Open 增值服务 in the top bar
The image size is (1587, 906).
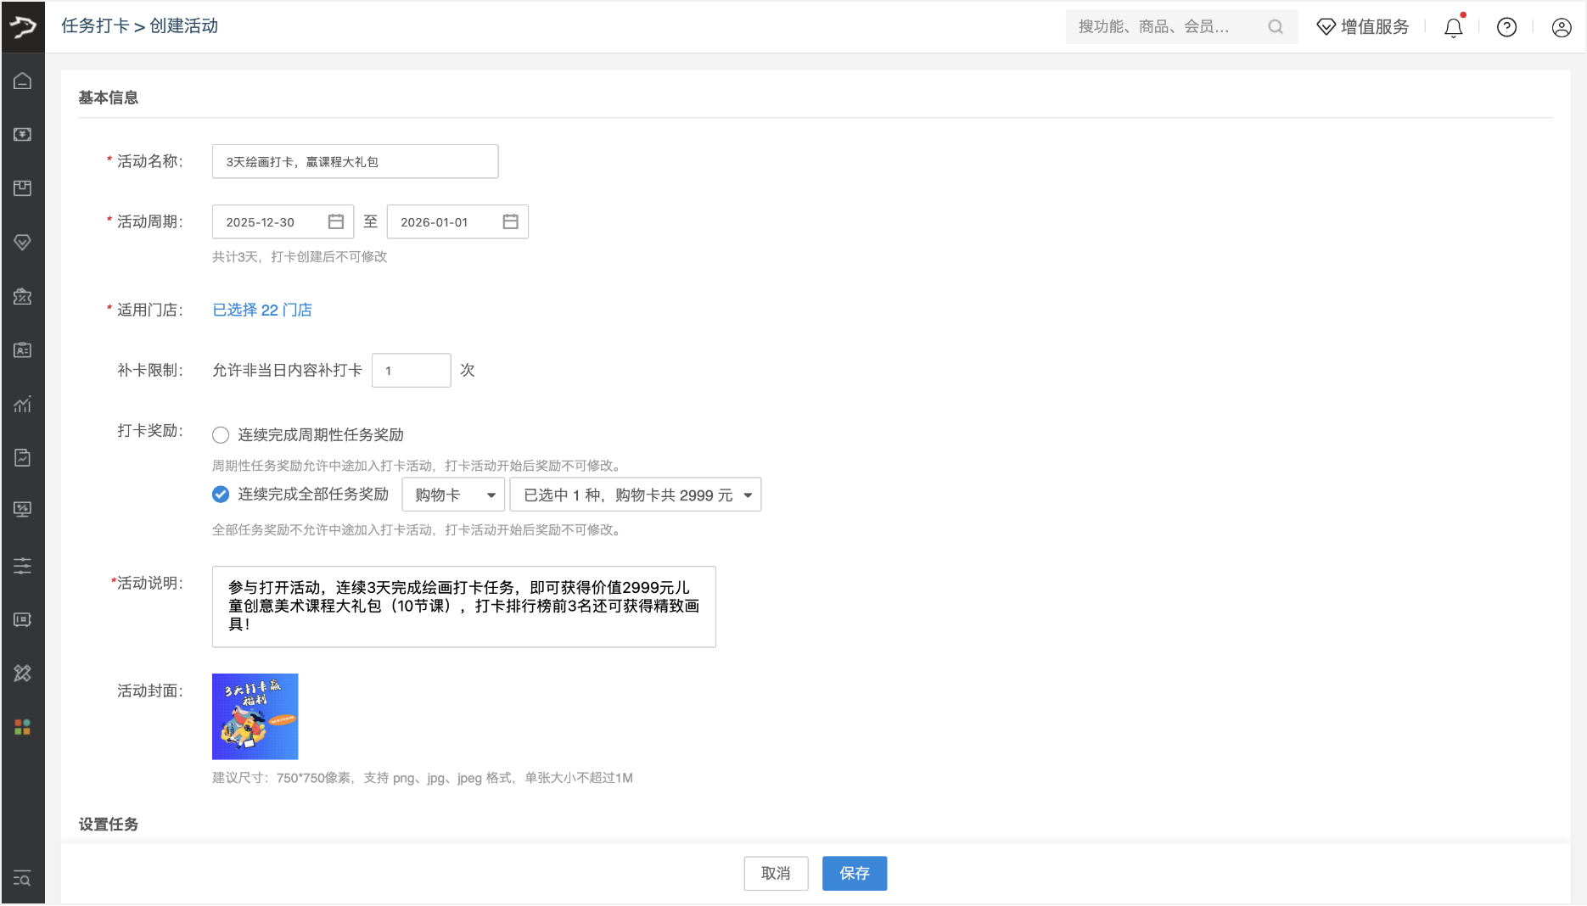click(x=1363, y=27)
